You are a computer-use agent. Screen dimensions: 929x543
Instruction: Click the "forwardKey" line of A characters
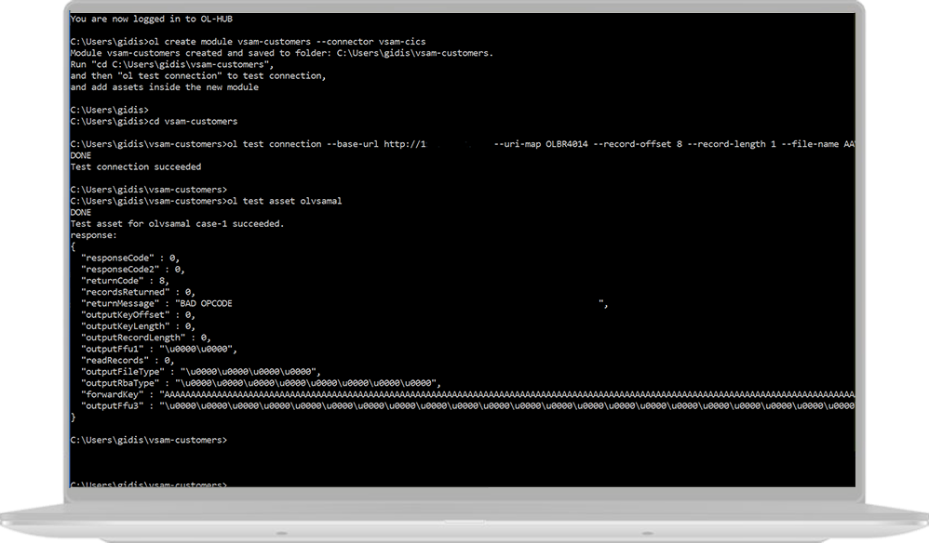click(467, 394)
